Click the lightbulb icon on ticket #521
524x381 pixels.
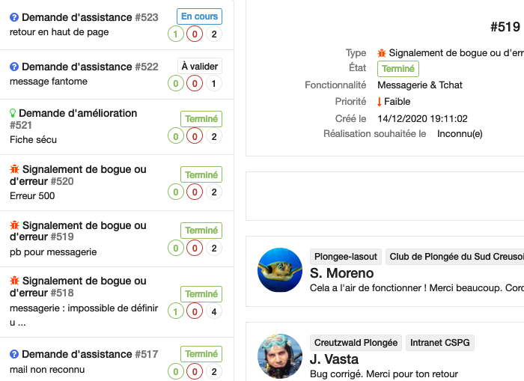13,113
